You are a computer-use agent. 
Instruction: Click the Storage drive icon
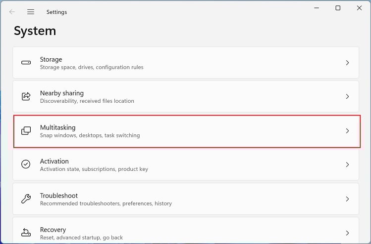(26, 63)
